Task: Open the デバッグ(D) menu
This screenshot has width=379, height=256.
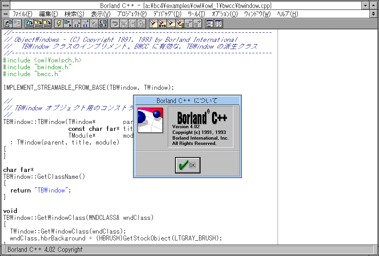Action: click(167, 14)
